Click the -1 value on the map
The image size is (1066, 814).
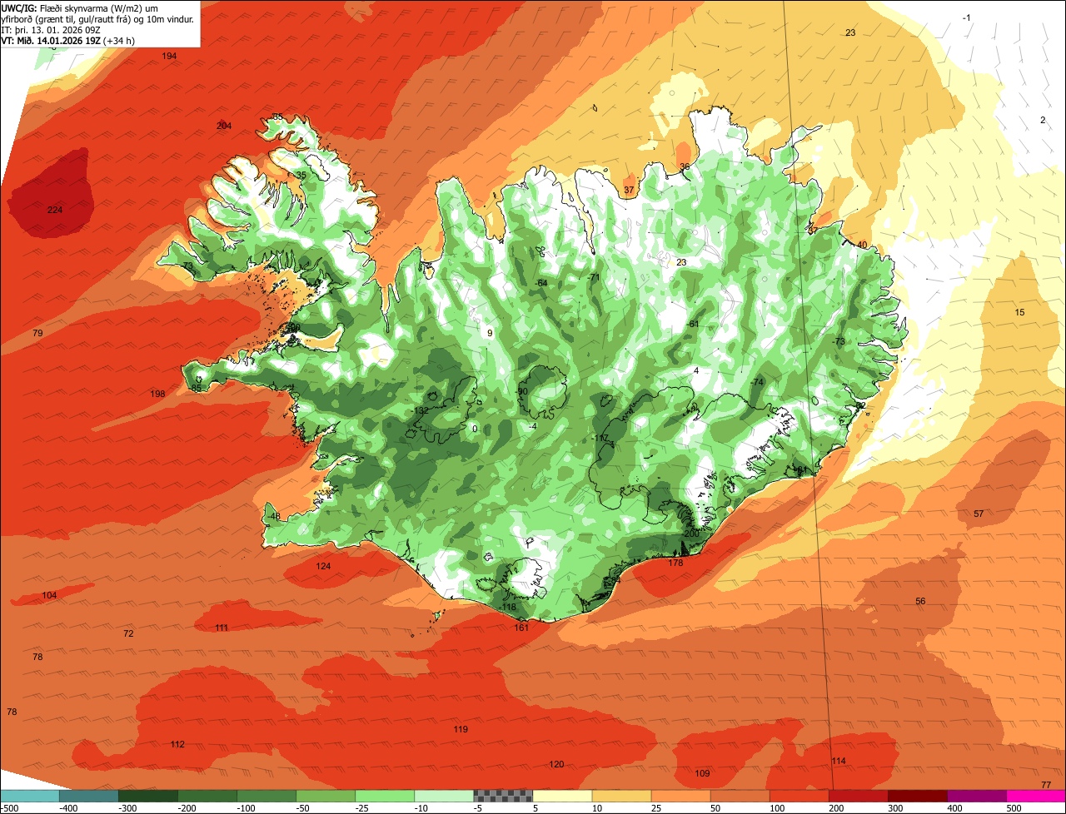(966, 17)
